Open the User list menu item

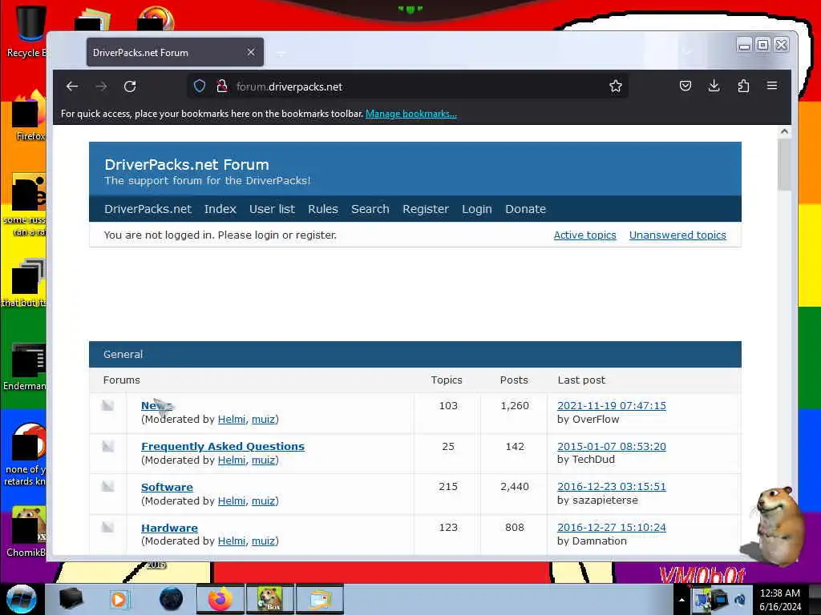[273, 209]
